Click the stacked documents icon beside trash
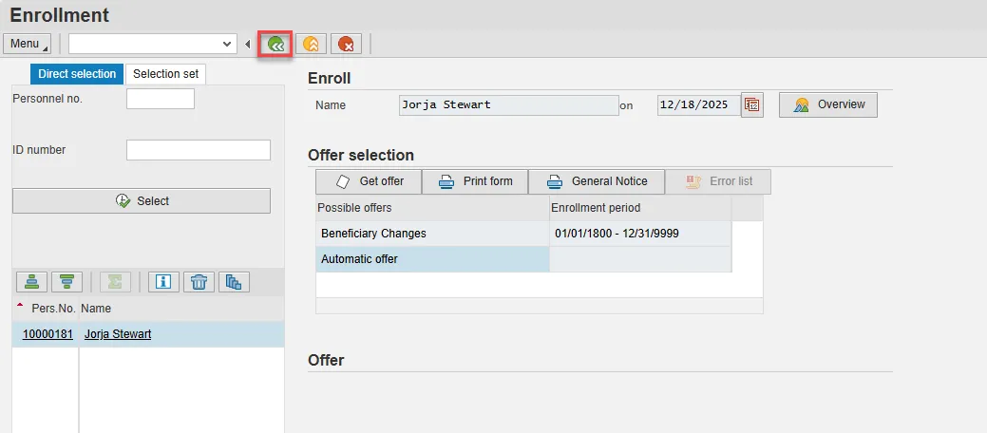Viewport: 987px width, 433px height. coord(234,281)
